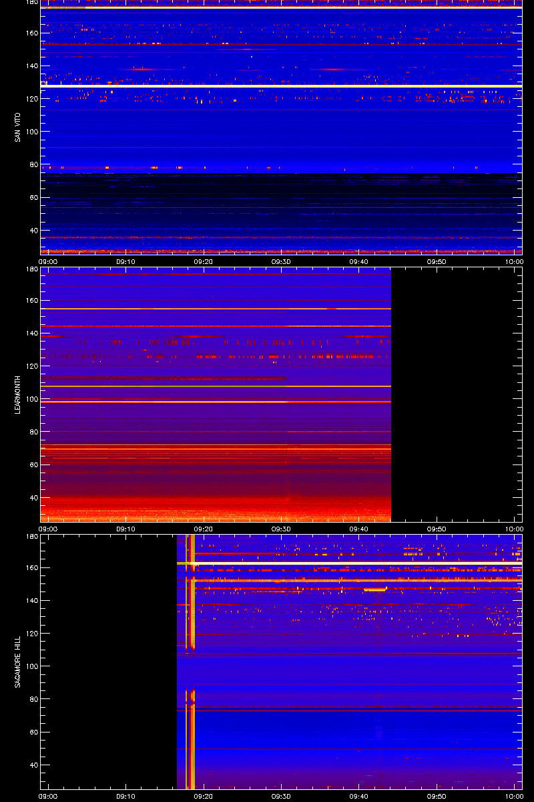This screenshot has width=534, height=802.
Task: Click the yellow 128 MHz band in San Vito spectrogram
Action: pos(281,86)
